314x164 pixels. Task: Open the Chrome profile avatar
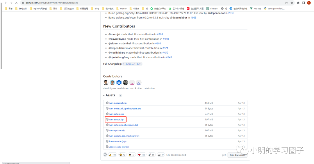(309, 3)
